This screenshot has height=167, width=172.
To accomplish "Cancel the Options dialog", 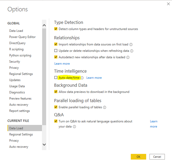I will pos(157,157).
